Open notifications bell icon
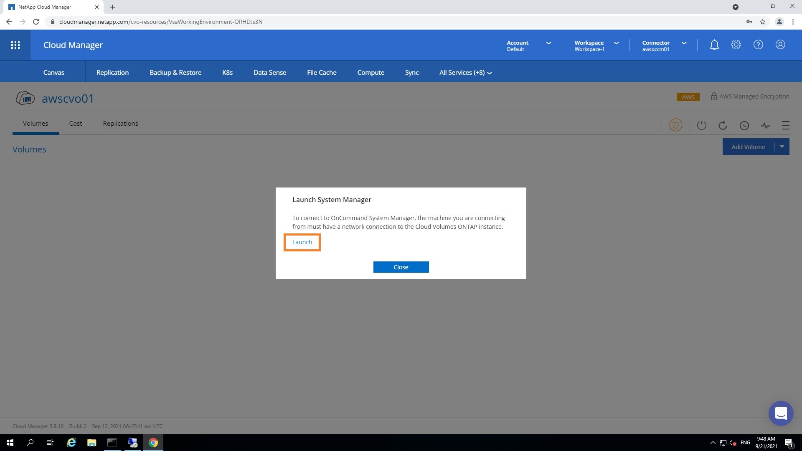The width and height of the screenshot is (802, 451). click(714, 45)
